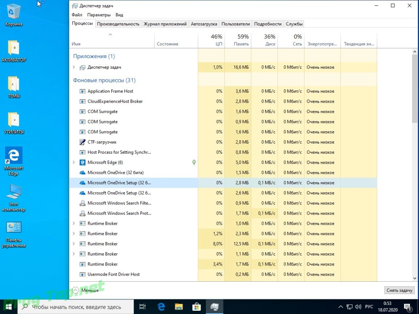The width and height of the screenshot is (419, 314).
Task: Select the УТИЛИТЫ desktop folder
Action: coord(14,123)
